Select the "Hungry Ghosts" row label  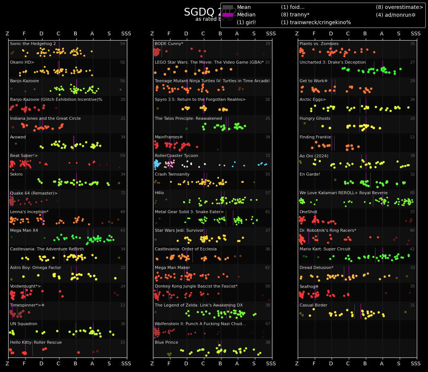point(315,118)
